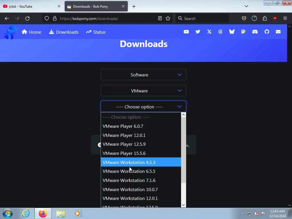Select VMware Player 12.5.9 option
Screen dimensions: 292x219
point(141,144)
